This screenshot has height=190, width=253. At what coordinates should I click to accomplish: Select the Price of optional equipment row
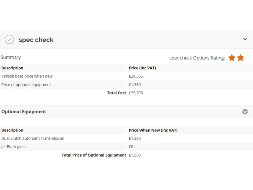pyautogui.click(x=126, y=85)
